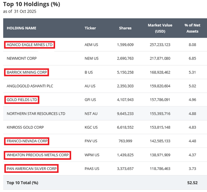
Task: Open the Barrick Mining Corp holding
Action: pos(27,72)
